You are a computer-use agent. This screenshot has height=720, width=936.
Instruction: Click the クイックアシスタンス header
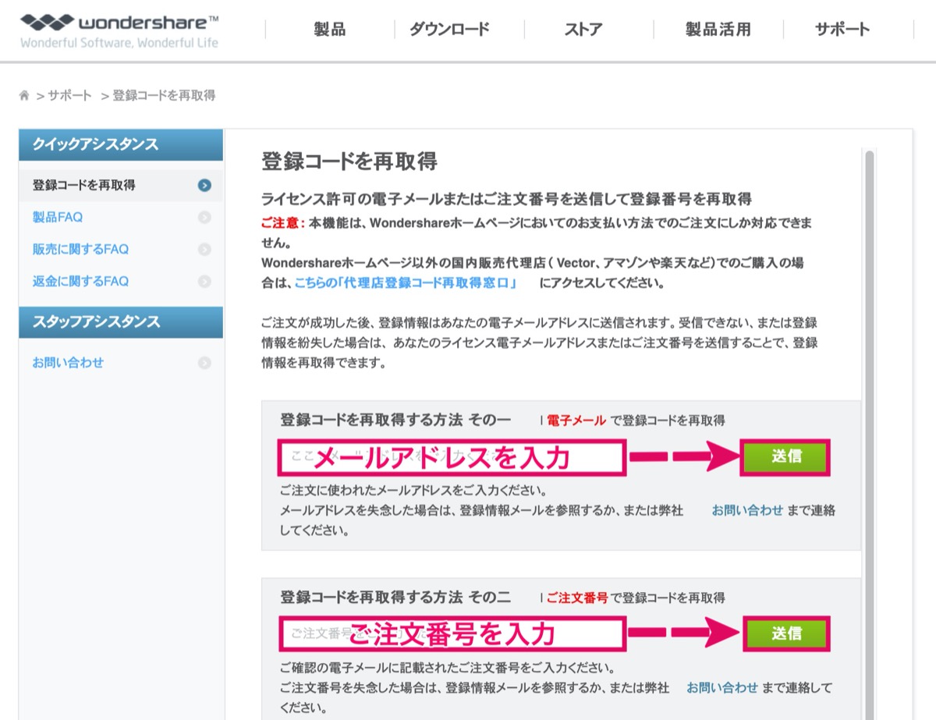121,145
